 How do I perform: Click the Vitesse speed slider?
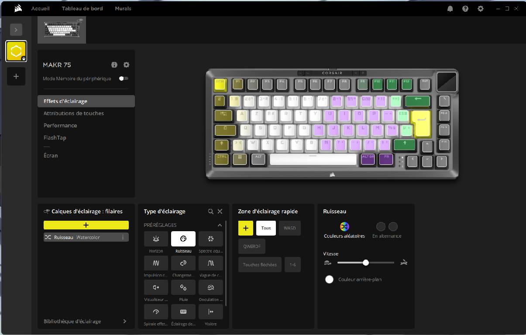[366, 263]
